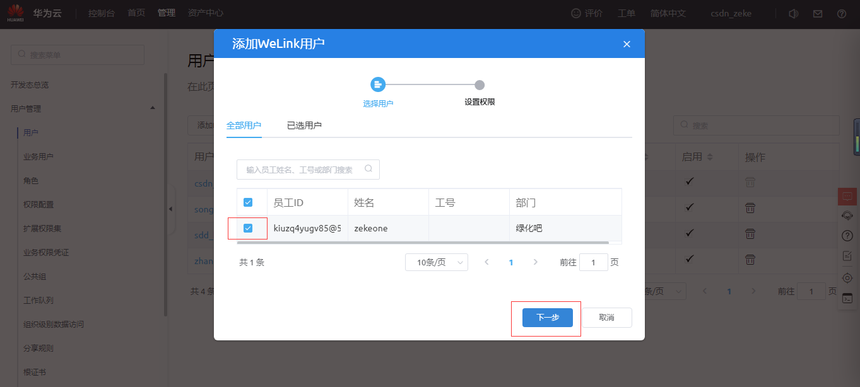860x387 pixels.
Task: Toggle the select-all checkbox in table header
Action: point(248,202)
